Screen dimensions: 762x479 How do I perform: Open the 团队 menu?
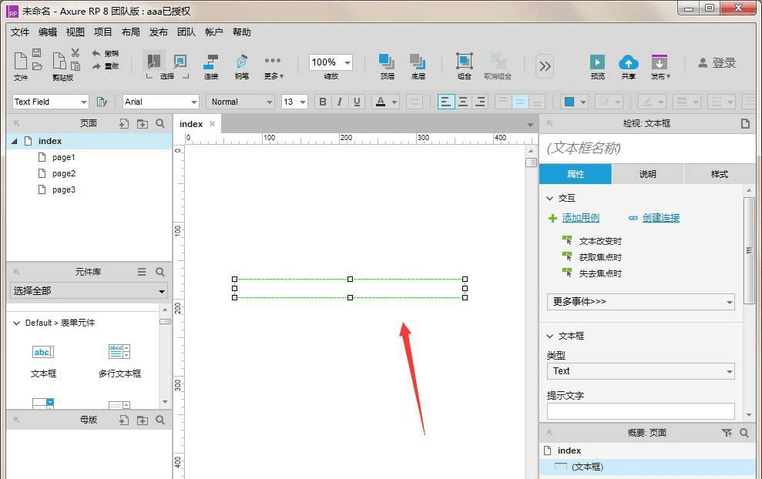[186, 32]
